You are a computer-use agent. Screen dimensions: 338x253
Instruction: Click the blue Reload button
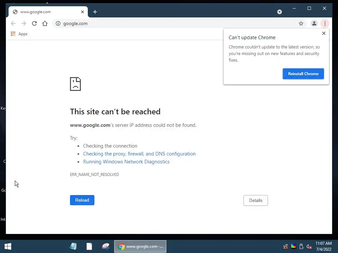click(82, 200)
